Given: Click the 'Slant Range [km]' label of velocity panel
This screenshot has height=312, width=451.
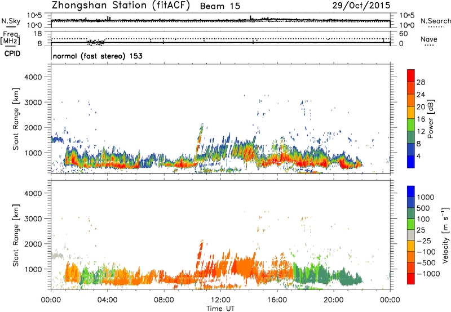Looking at the screenshot, I should 16,235.
